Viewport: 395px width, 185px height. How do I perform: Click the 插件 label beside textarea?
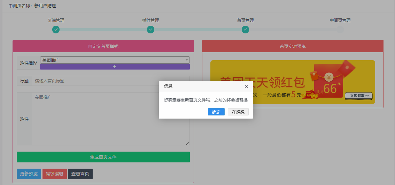24,119
